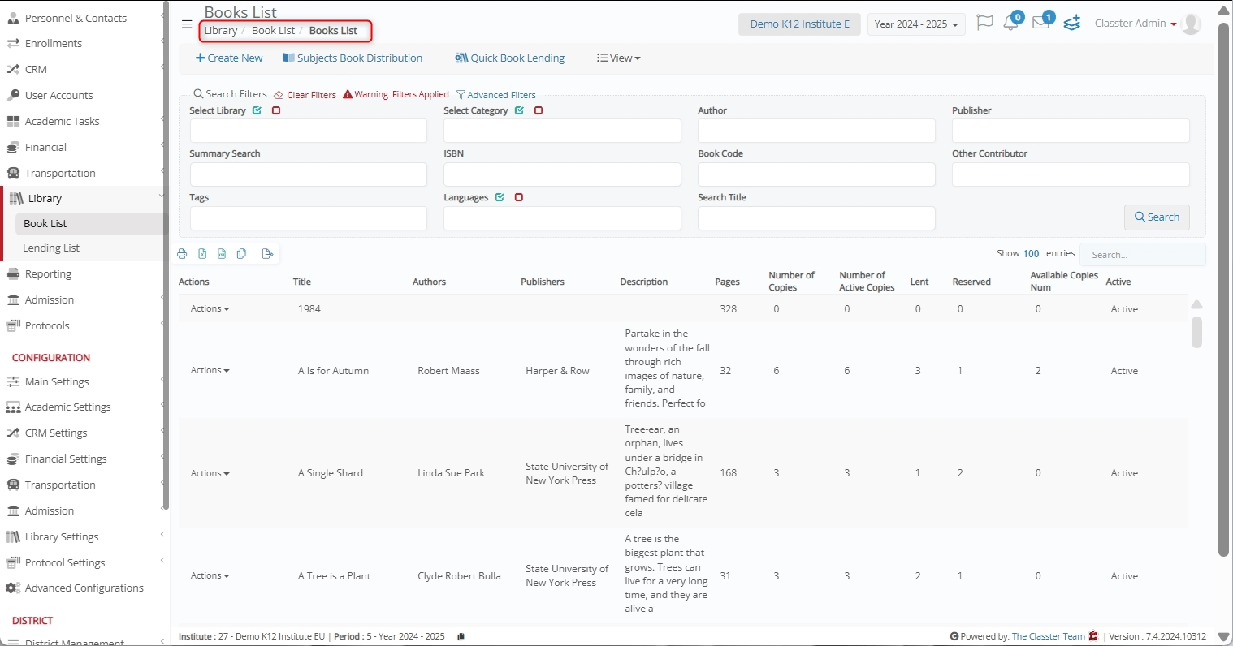
Task: Expand Actions dropdown for A Single Shard
Action: 210,473
